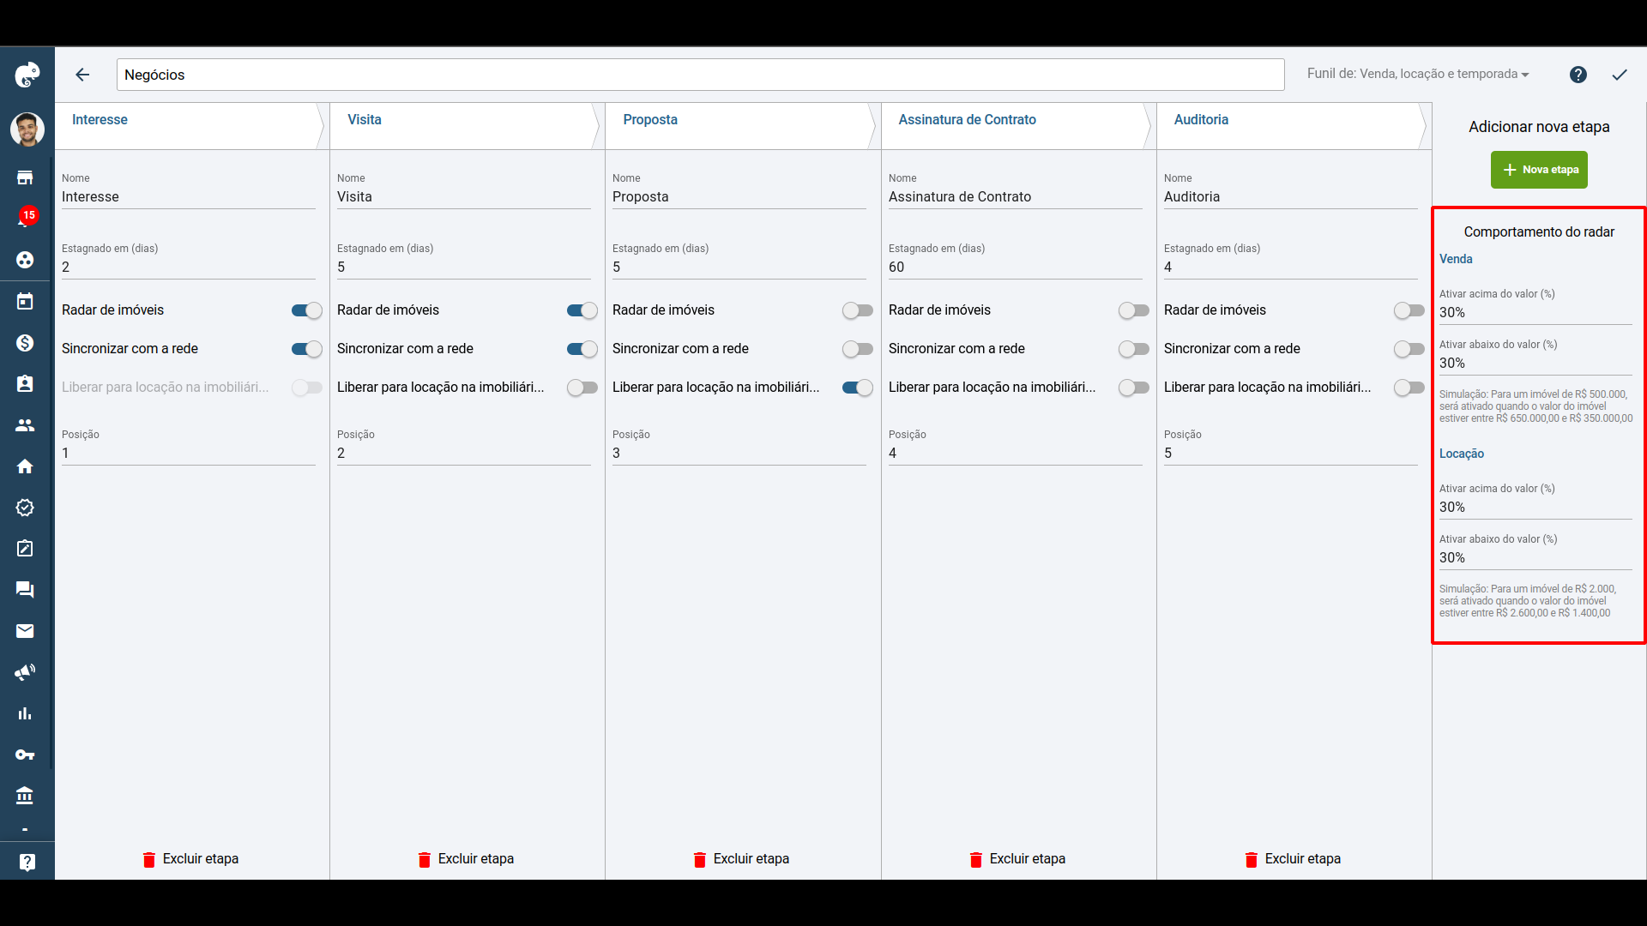The image size is (1647, 926).
Task: Toggle Radar de imóveis for Proposta
Action: coord(857,310)
